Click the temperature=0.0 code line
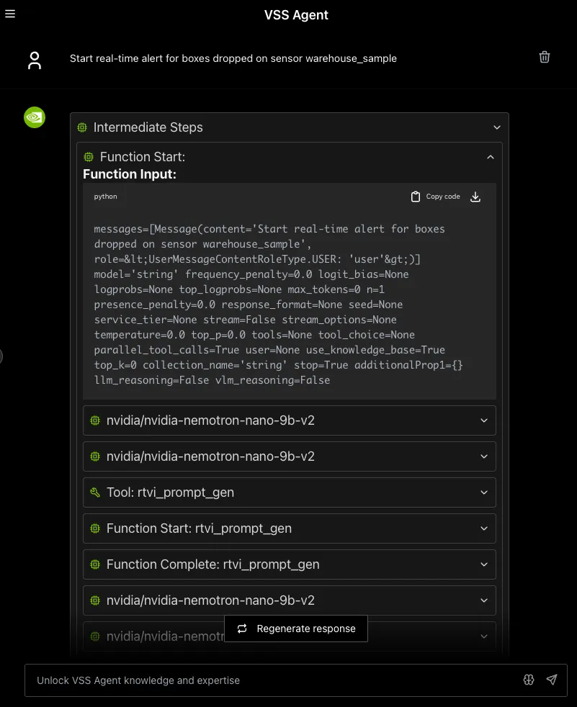The width and height of the screenshot is (577, 707). coord(254,335)
